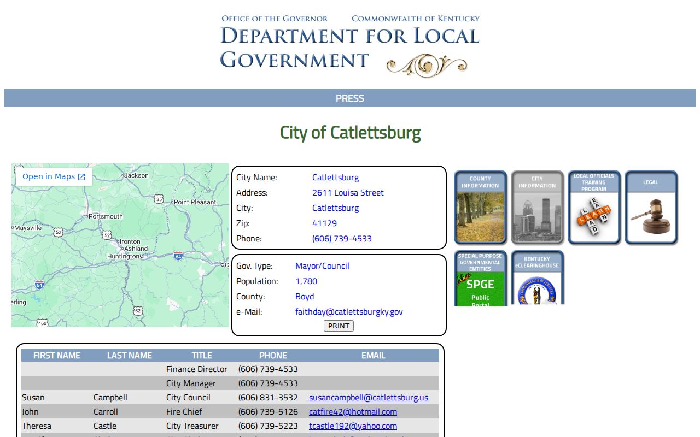700x437 pixels.
Task: Click the PHONE column header
Action: (x=273, y=356)
